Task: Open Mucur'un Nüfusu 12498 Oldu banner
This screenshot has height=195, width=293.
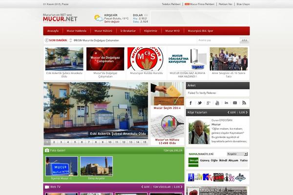Action: pyautogui.click(x=167, y=129)
